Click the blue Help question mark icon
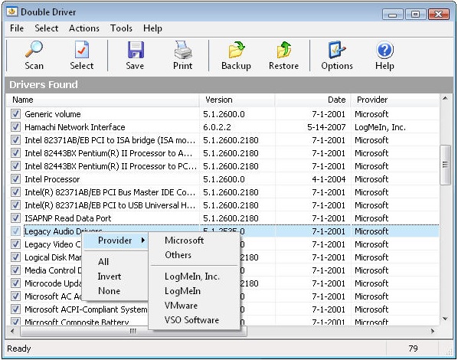 pos(384,49)
